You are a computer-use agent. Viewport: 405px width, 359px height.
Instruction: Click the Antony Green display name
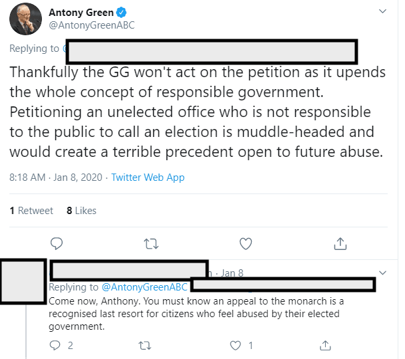pyautogui.click(x=79, y=14)
